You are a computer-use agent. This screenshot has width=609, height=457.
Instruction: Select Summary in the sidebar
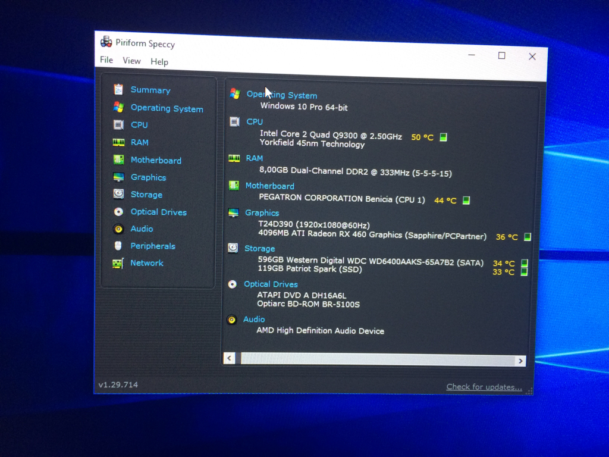pos(150,90)
